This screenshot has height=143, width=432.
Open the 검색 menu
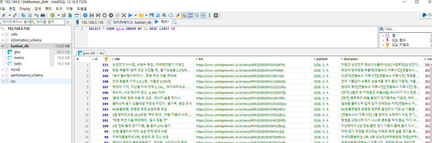(x=38, y=9)
